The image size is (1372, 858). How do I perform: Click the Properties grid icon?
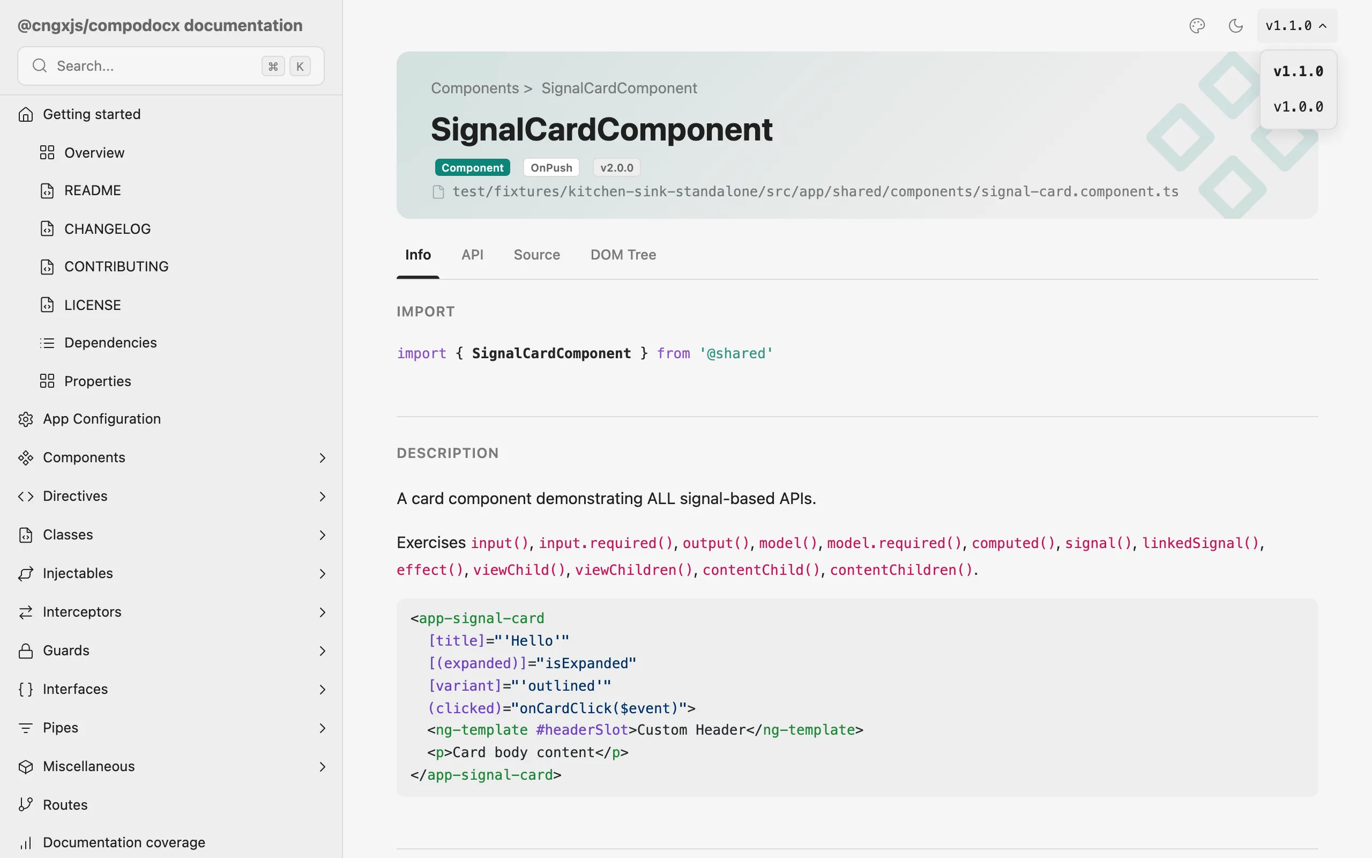[x=47, y=381]
